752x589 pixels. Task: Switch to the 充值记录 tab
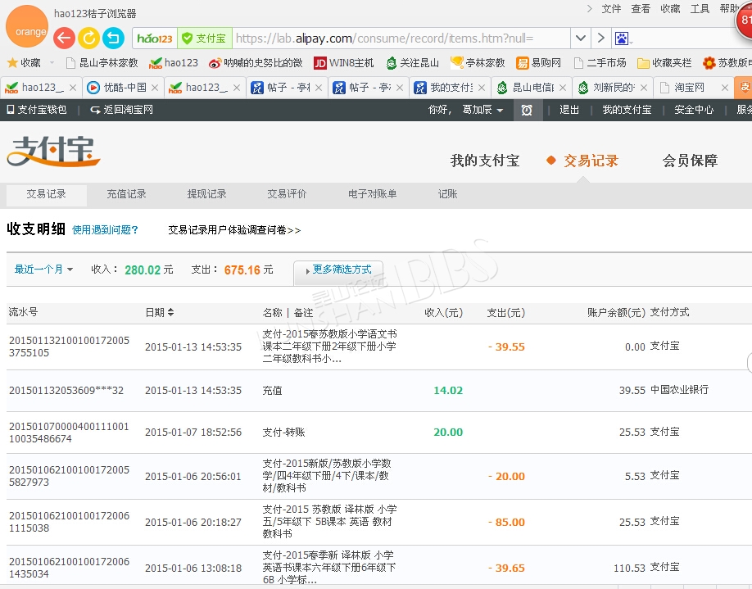[126, 194]
